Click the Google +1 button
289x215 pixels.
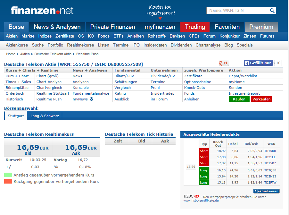[x=224, y=63]
